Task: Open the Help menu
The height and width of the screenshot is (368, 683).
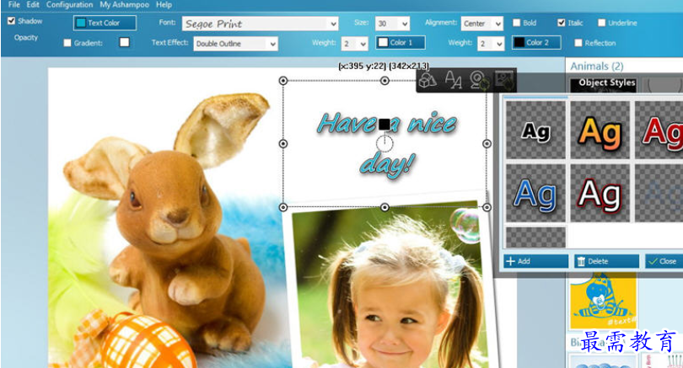Action: click(x=164, y=5)
